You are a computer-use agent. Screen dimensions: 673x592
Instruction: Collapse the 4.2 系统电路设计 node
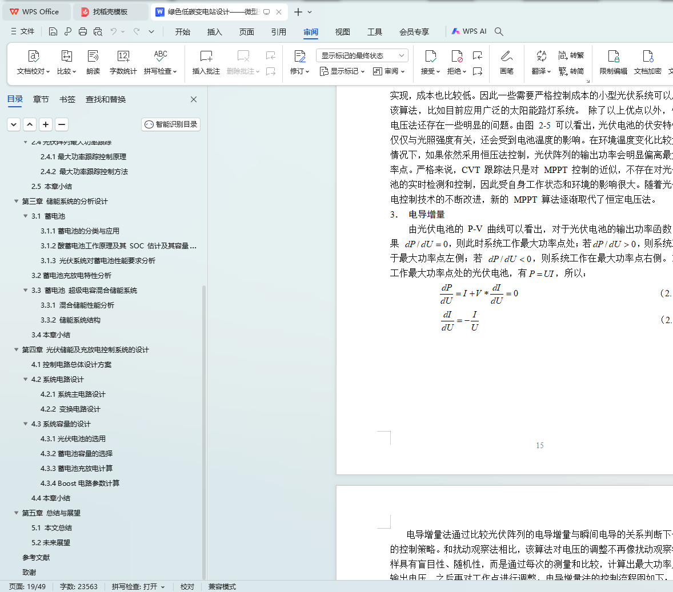[25, 379]
